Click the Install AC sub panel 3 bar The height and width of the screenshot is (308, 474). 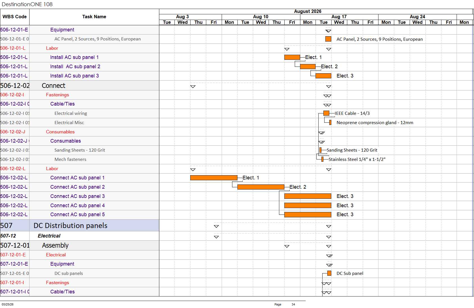pyautogui.click(x=323, y=76)
